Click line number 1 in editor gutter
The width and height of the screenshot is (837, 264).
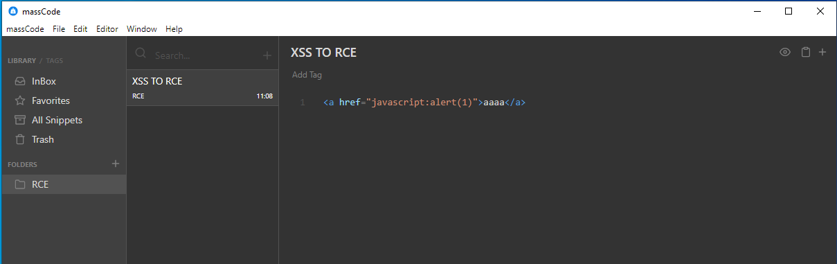(x=303, y=103)
